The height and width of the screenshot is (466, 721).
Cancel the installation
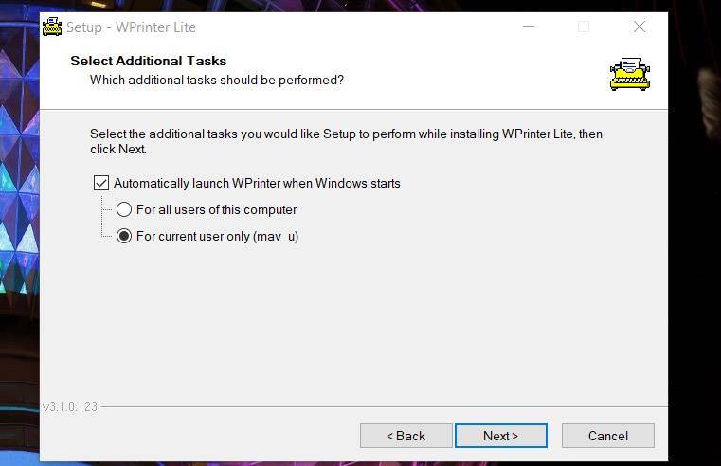pos(607,436)
